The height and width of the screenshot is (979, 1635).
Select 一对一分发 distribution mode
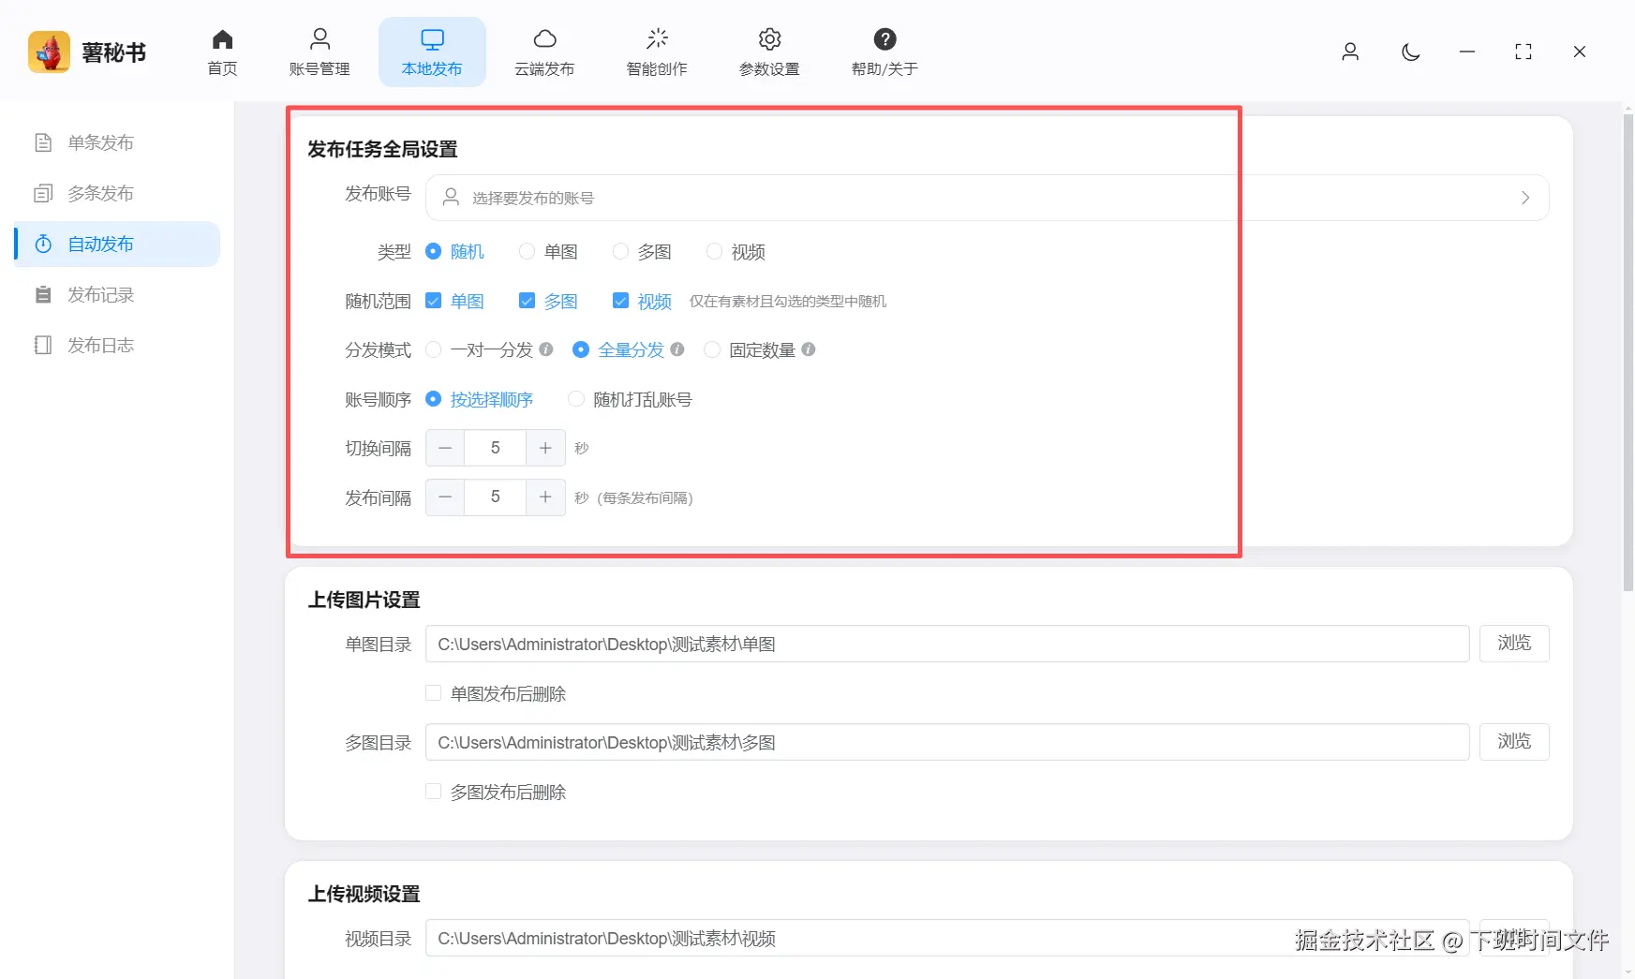[433, 349]
